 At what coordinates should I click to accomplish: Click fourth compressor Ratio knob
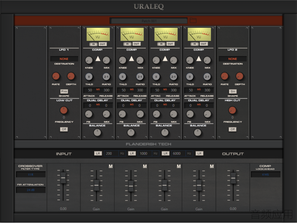(207, 77)
